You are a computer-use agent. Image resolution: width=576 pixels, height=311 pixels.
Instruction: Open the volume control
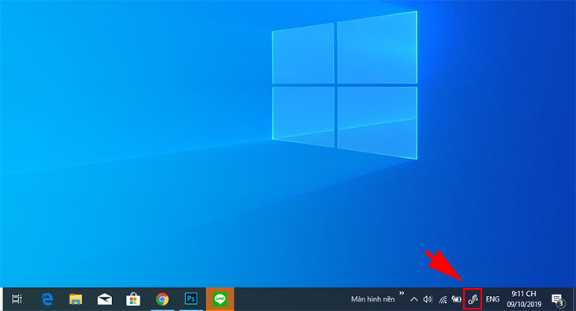tap(428, 299)
